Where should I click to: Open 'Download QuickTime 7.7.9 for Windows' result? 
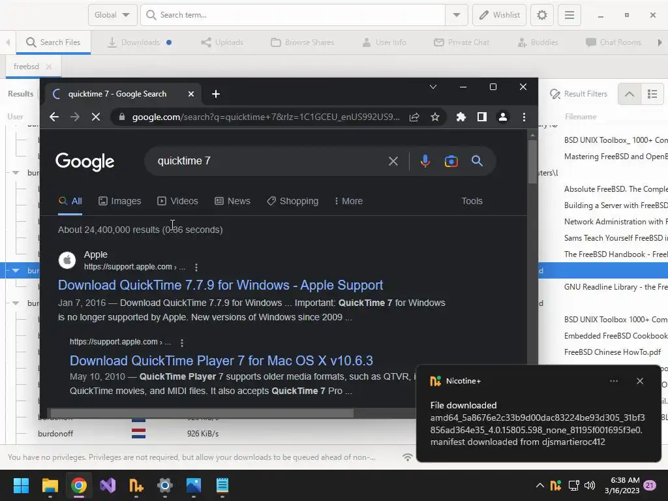tap(220, 285)
